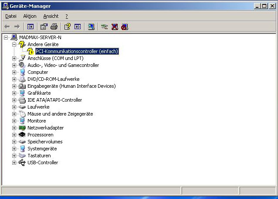Click the Eingabegeräte HID icon

tap(22, 86)
